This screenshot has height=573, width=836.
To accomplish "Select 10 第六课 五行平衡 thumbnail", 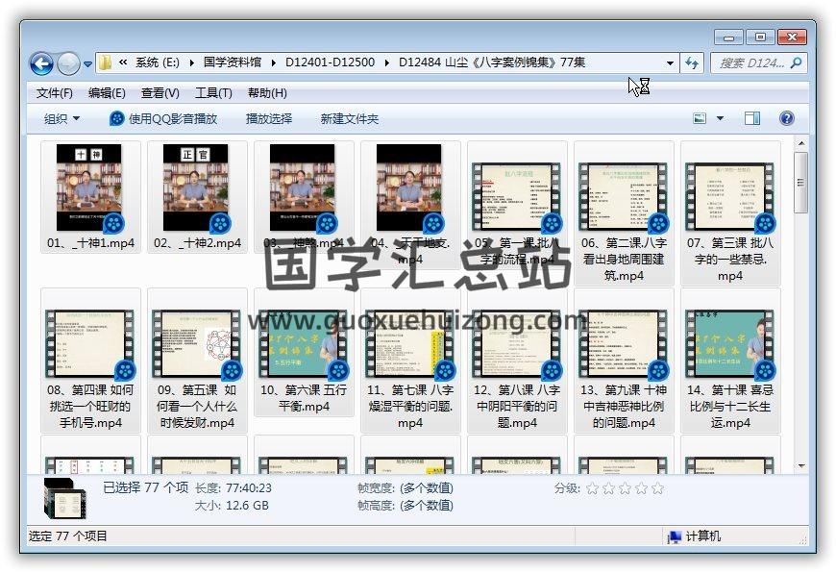I will coord(304,344).
